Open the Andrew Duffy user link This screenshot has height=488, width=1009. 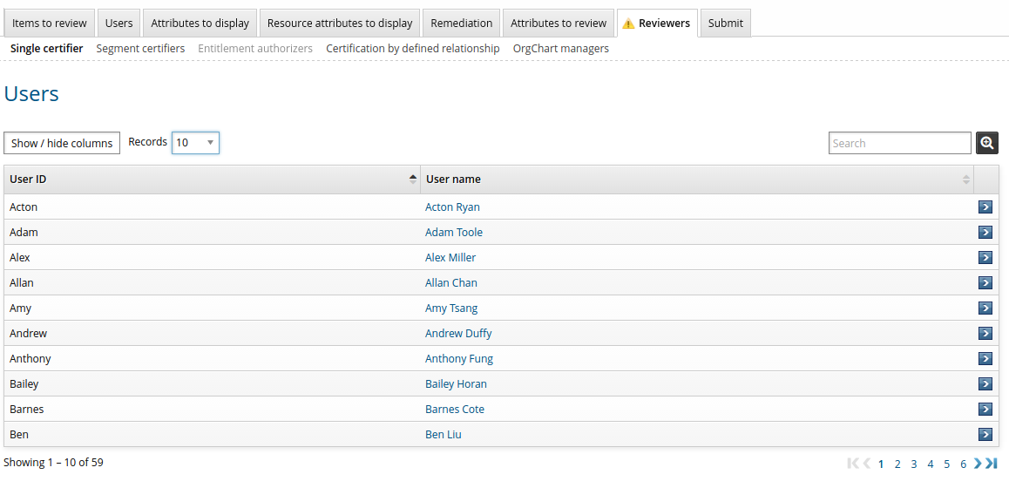[458, 334]
